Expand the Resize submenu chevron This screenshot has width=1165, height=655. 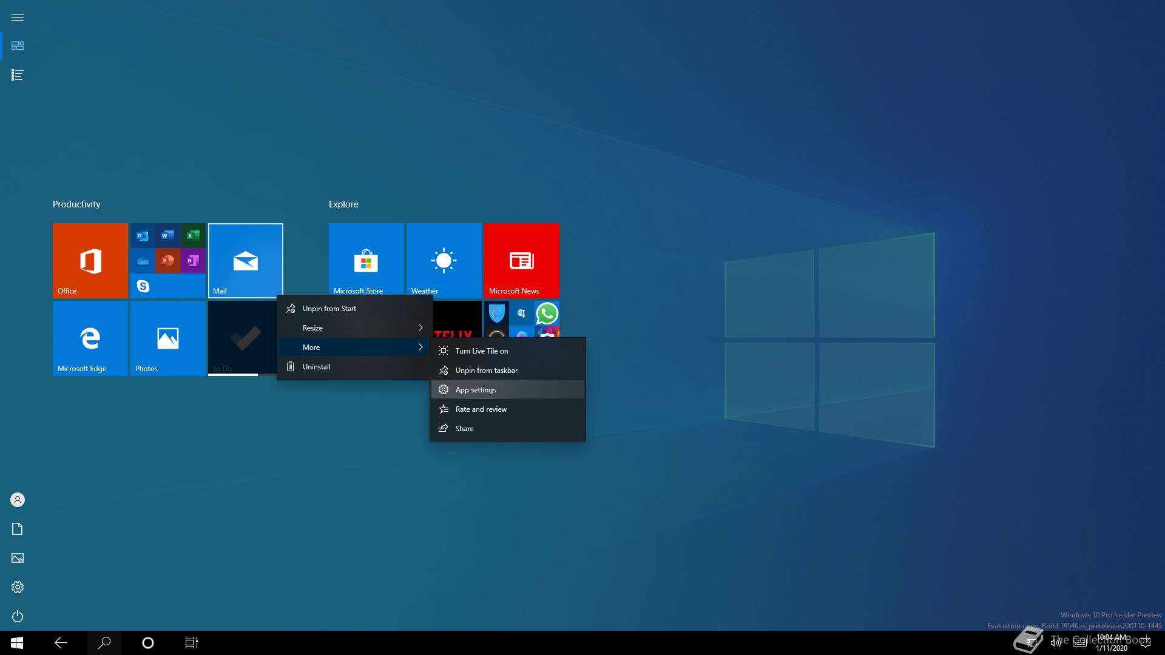pos(420,328)
